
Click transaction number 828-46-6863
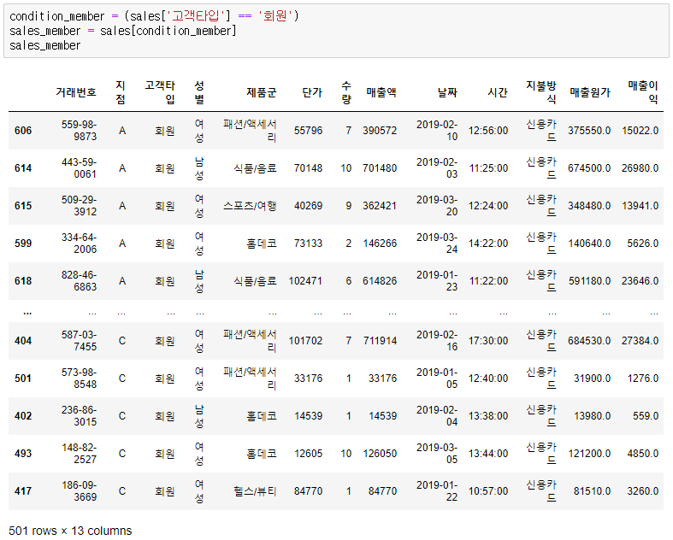click(x=79, y=281)
